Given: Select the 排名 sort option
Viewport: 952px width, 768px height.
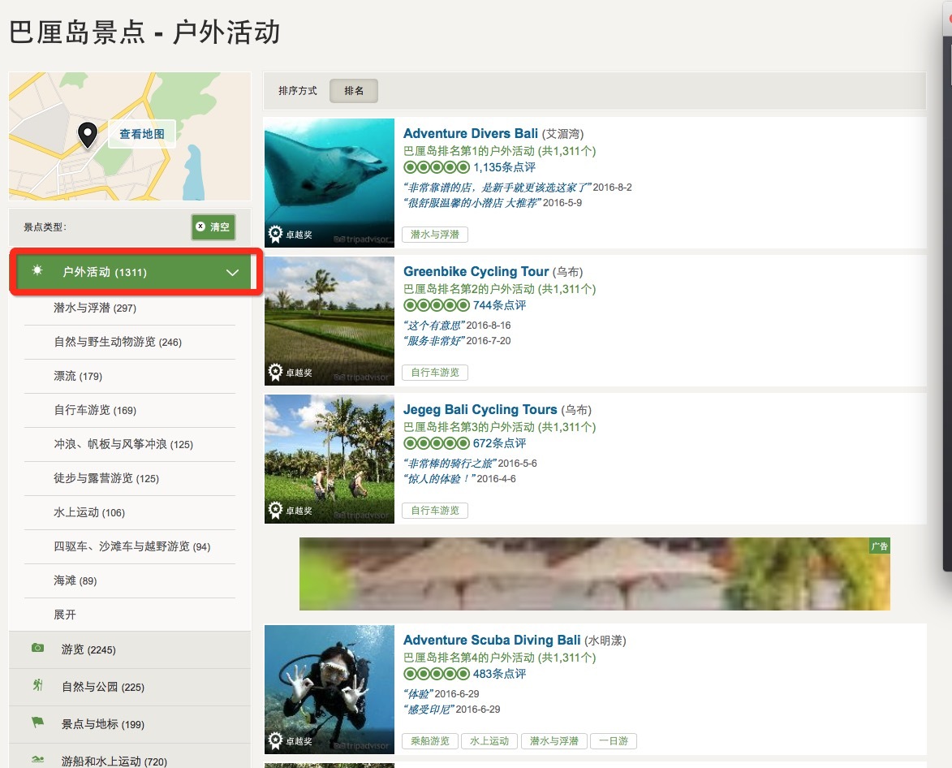Looking at the screenshot, I should click(x=354, y=91).
